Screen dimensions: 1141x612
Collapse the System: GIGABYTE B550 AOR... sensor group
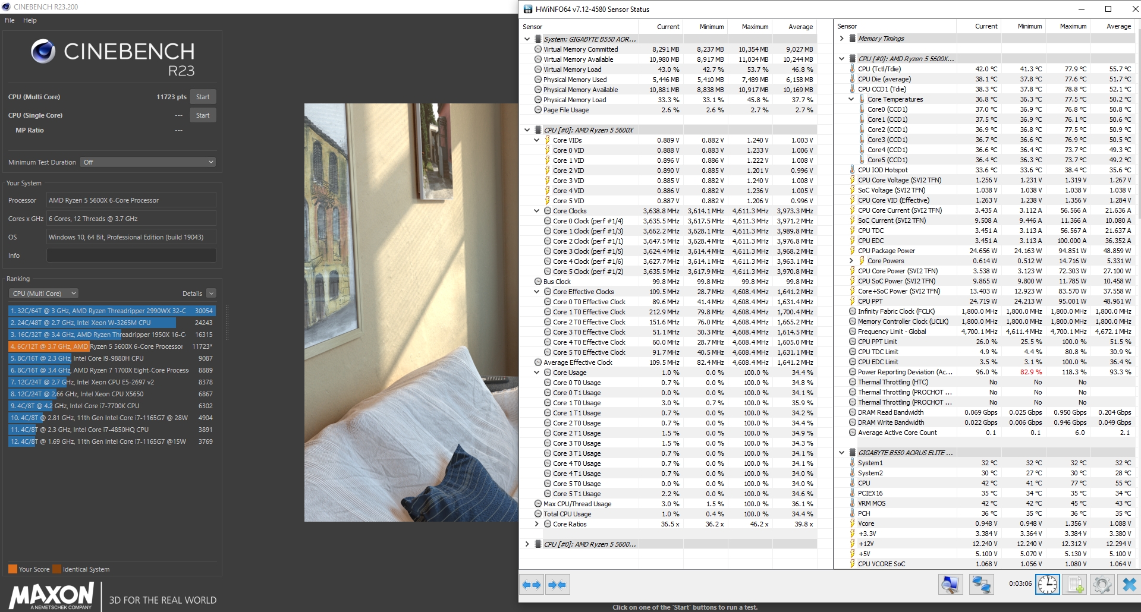(527, 39)
